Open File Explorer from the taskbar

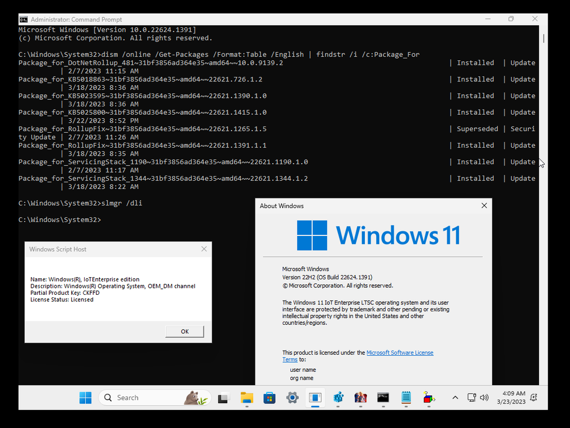pos(247,398)
